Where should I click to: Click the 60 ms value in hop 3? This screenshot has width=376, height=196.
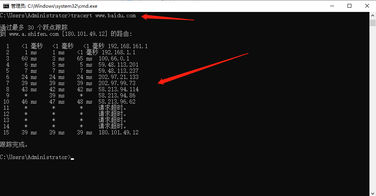[x=29, y=59]
